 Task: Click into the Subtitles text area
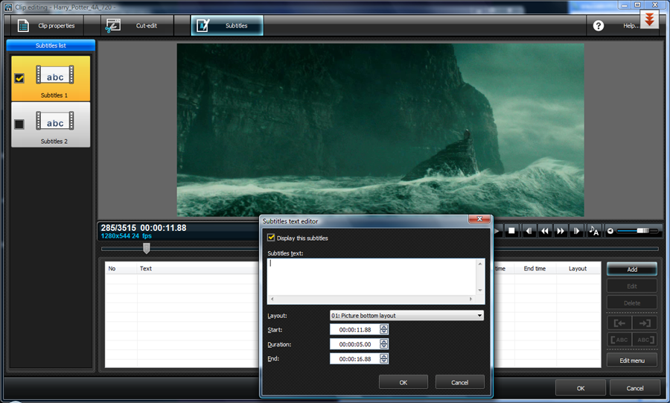click(x=371, y=276)
